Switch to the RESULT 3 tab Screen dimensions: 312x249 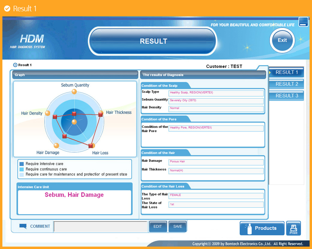[x=287, y=96]
